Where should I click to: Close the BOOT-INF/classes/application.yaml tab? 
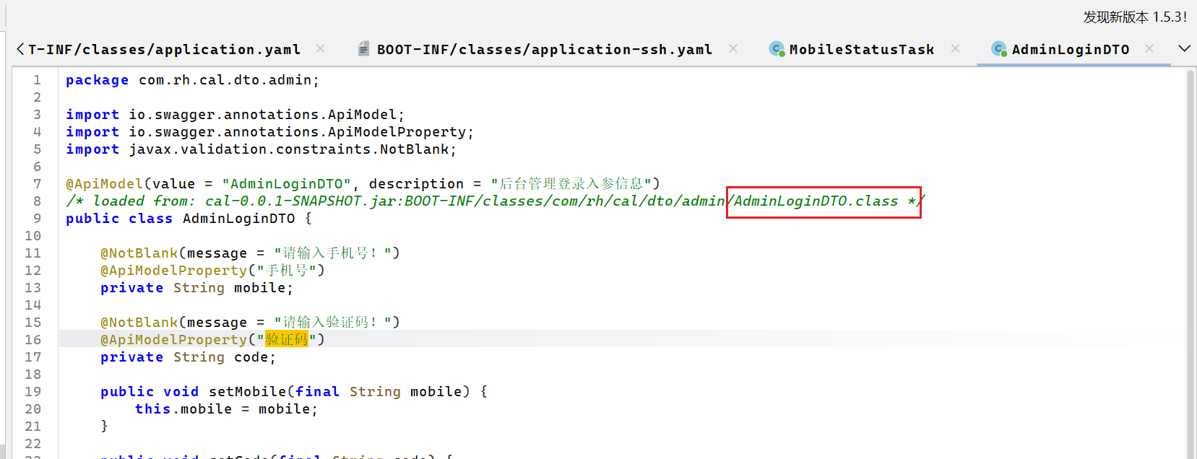point(320,48)
